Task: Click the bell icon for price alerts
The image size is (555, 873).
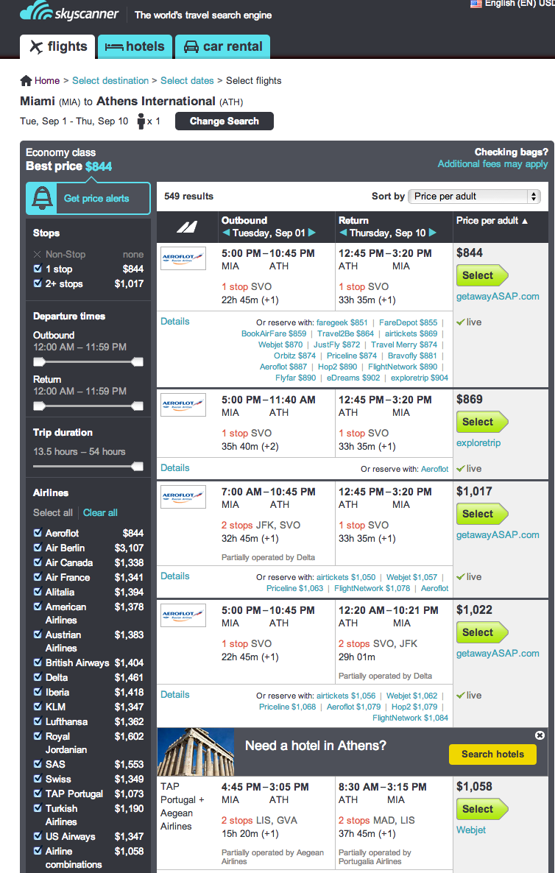Action: [43, 198]
